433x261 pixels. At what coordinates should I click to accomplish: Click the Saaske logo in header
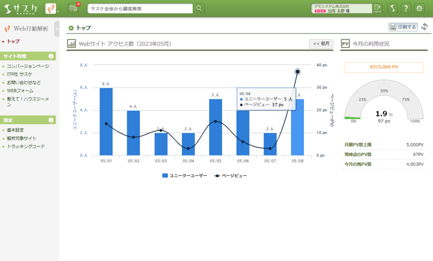(22, 8)
